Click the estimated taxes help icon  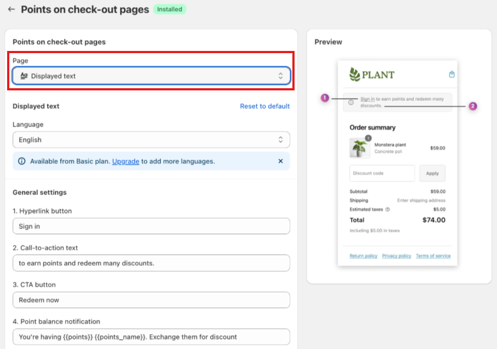388,209
